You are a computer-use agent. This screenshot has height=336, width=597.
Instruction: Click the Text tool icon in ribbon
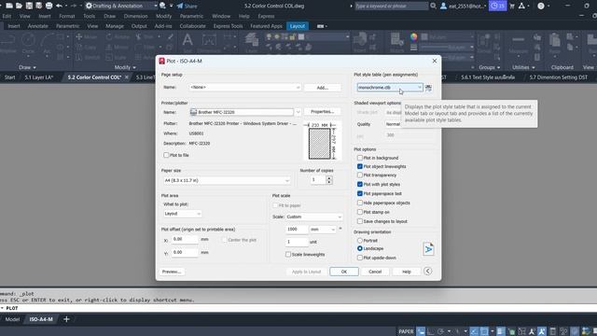point(187,40)
